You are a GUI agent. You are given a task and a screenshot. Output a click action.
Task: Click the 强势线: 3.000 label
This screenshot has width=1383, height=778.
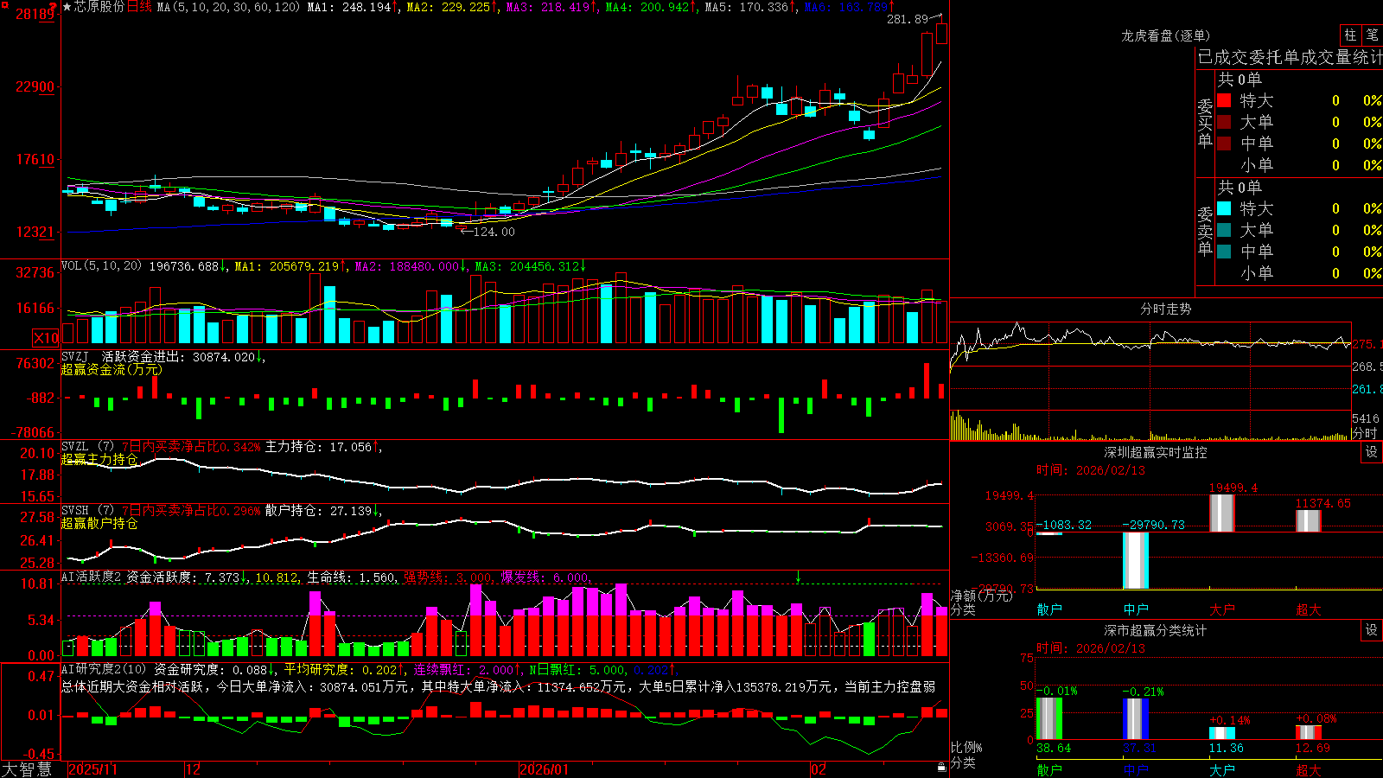pyautogui.click(x=448, y=577)
